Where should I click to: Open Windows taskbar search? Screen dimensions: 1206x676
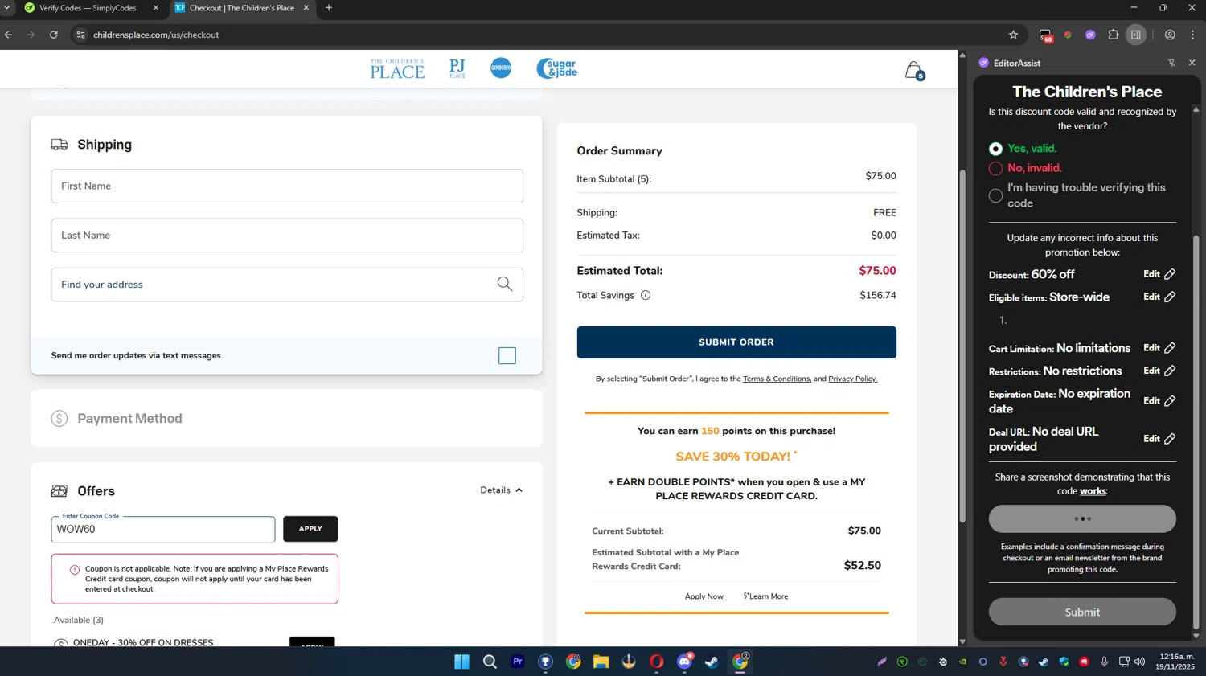(490, 662)
